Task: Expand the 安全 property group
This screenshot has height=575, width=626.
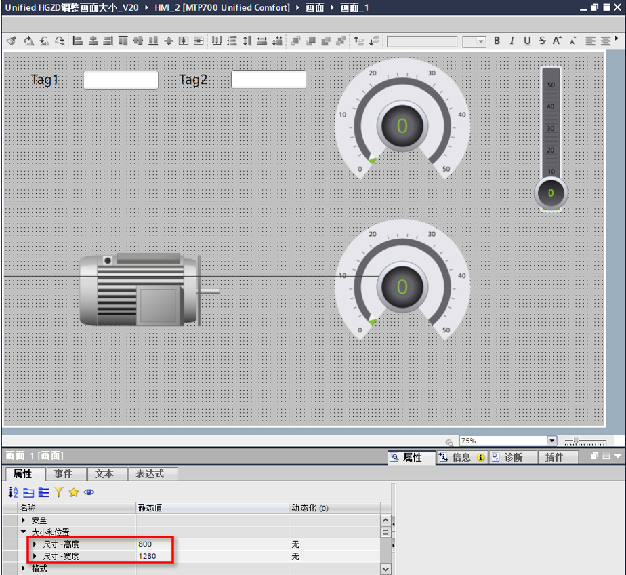Action: 24,520
